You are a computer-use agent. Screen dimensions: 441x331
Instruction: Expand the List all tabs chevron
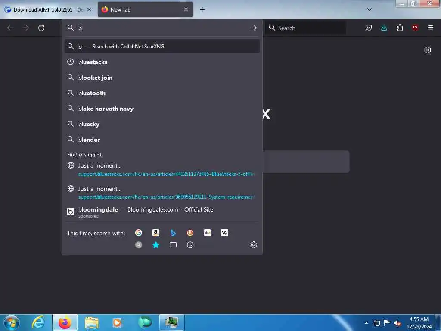[x=370, y=9]
